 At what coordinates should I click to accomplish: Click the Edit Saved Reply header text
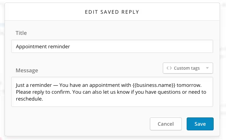pos(112,12)
